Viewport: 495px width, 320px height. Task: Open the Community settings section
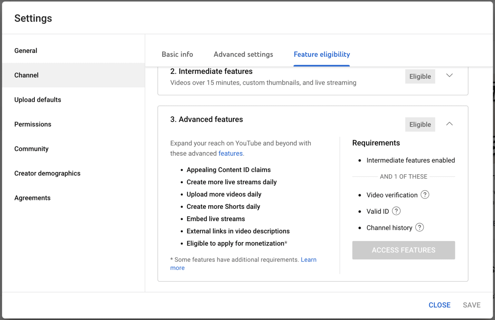pyautogui.click(x=31, y=149)
